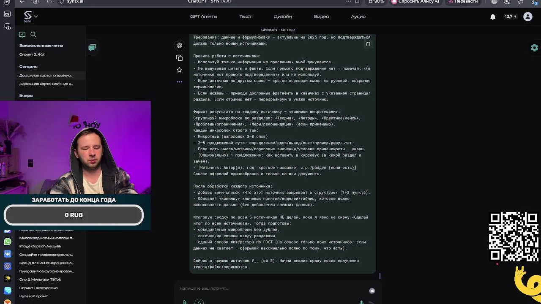Activate voice input microphone icon
Image resolution: width=541 pixels, height=304 pixels.
point(361,302)
